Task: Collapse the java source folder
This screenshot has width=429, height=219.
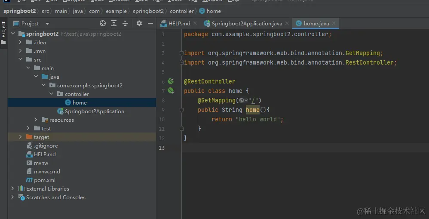Action: point(36,77)
